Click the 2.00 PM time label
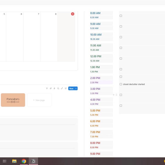Screen dimensions: 165x165 click(95, 78)
